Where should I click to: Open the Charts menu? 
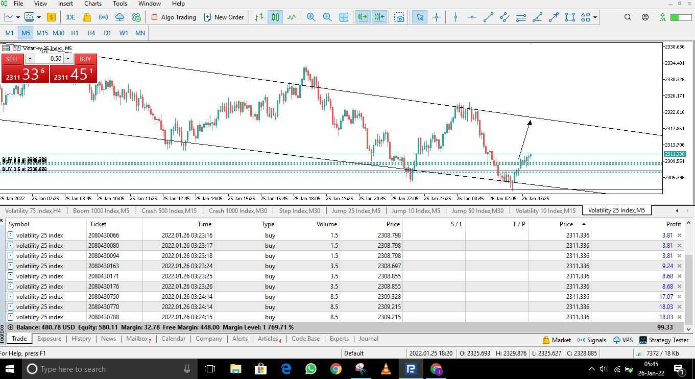(93, 4)
